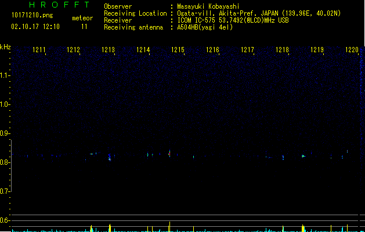
Task: Click the 1216 time marker
Action: tap(213, 50)
